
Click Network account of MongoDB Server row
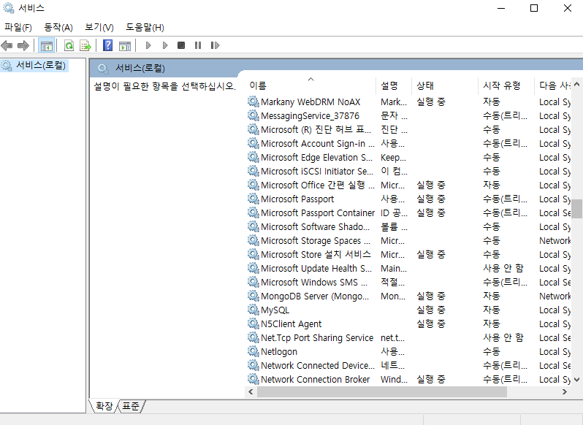[x=555, y=296]
